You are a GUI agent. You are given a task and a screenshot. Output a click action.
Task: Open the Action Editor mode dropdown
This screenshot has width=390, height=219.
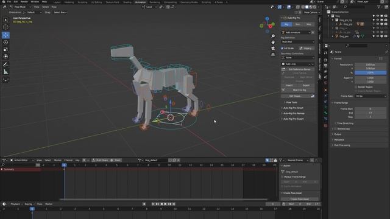(21, 160)
